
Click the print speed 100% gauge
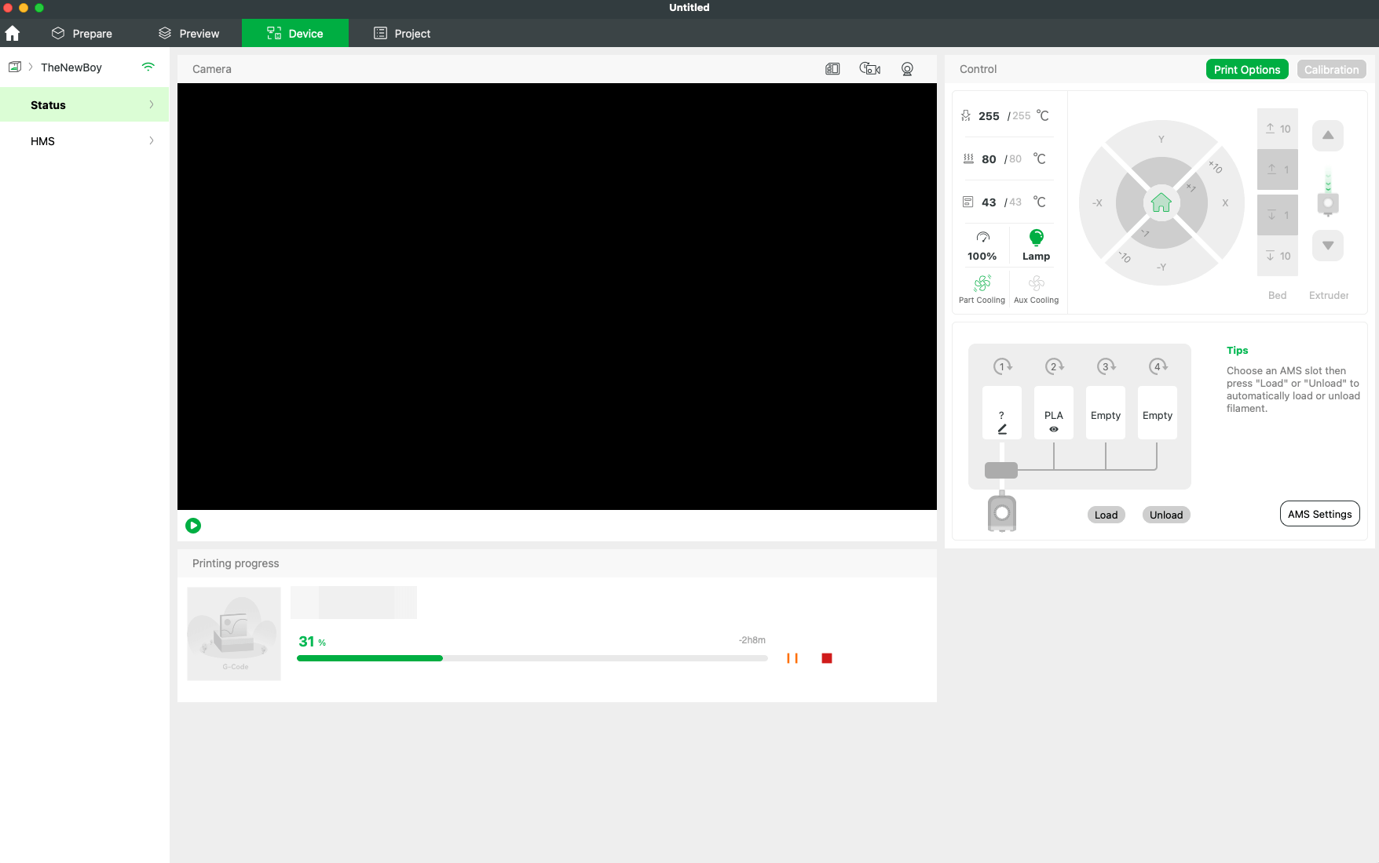tap(982, 246)
